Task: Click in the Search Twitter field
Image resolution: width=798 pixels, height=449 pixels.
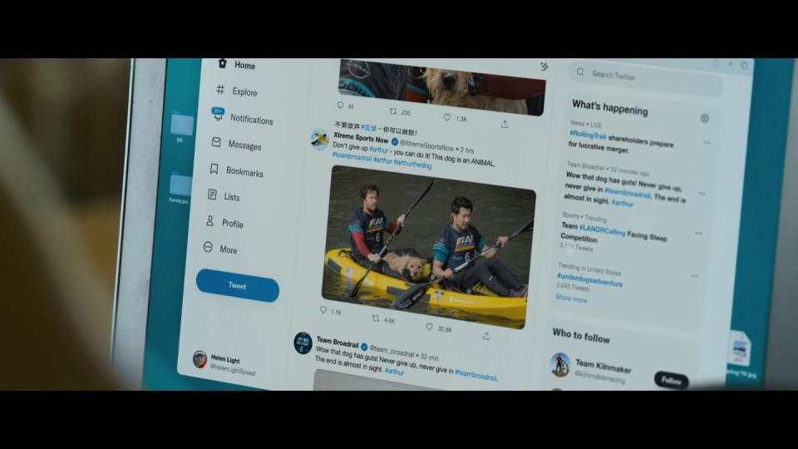Action: (x=645, y=79)
